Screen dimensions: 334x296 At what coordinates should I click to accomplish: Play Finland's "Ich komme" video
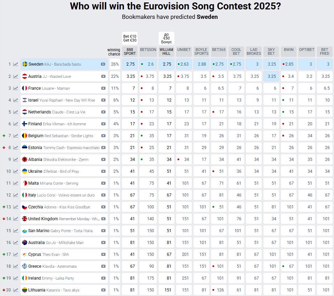(104, 124)
